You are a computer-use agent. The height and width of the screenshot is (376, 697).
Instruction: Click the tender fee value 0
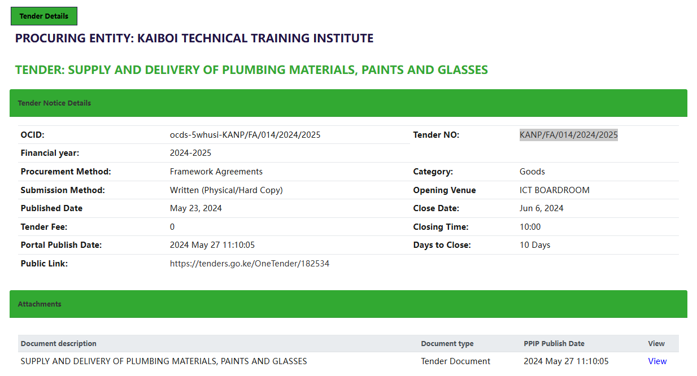click(172, 227)
